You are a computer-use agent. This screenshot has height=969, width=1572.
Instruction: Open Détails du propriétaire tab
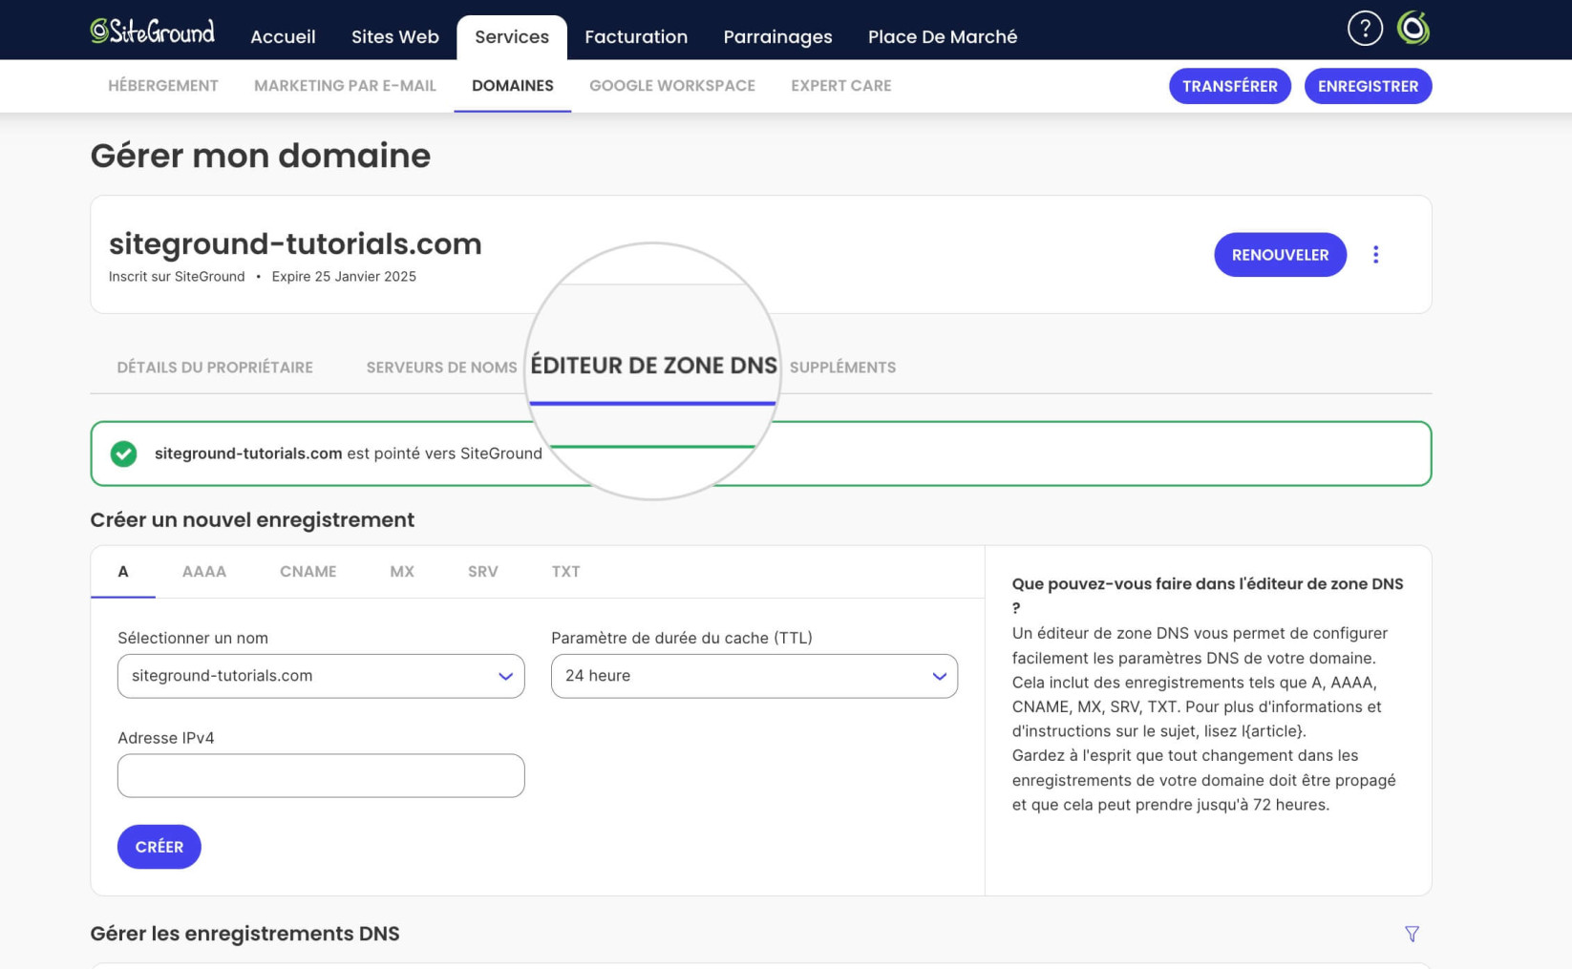(215, 368)
